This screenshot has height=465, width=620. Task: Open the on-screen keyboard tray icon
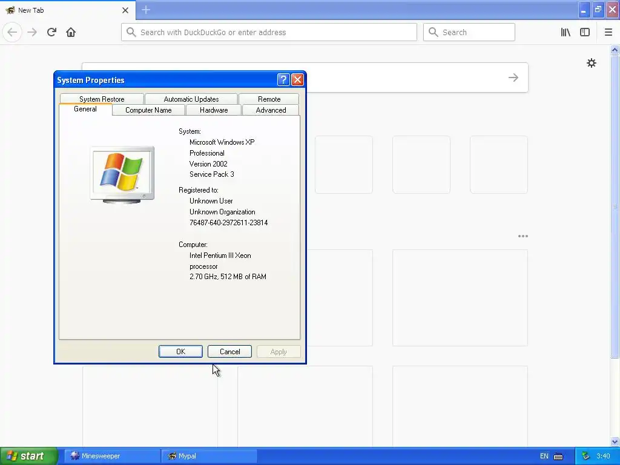558,457
